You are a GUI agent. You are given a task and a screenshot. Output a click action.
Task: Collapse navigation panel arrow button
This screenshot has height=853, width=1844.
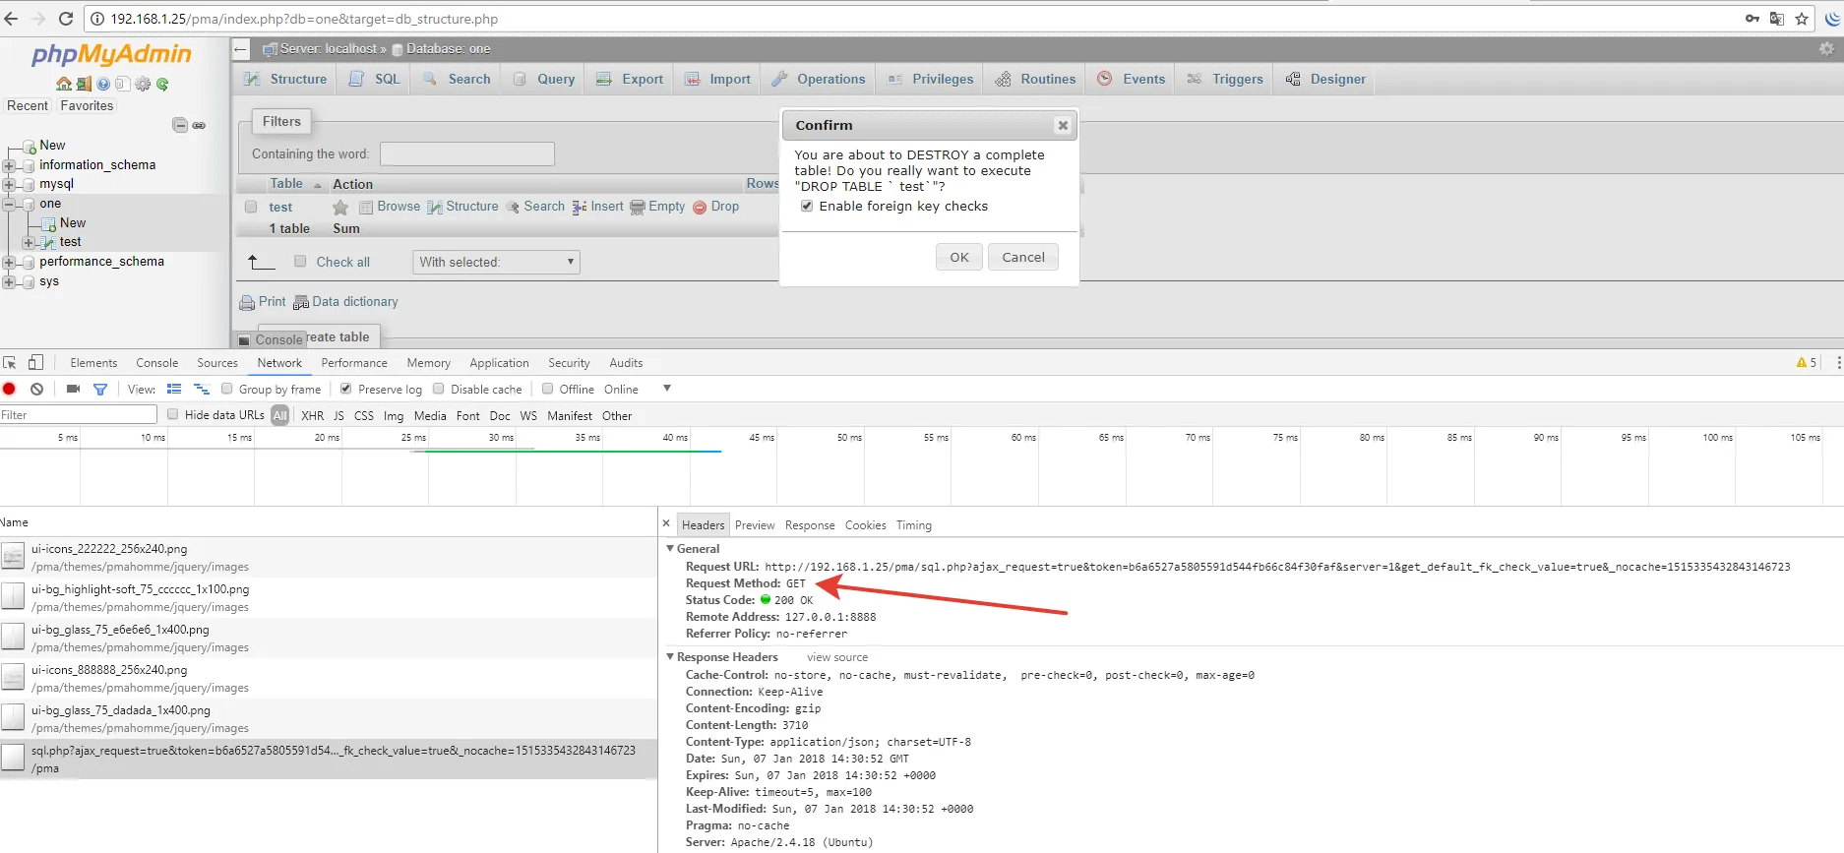[241, 48]
